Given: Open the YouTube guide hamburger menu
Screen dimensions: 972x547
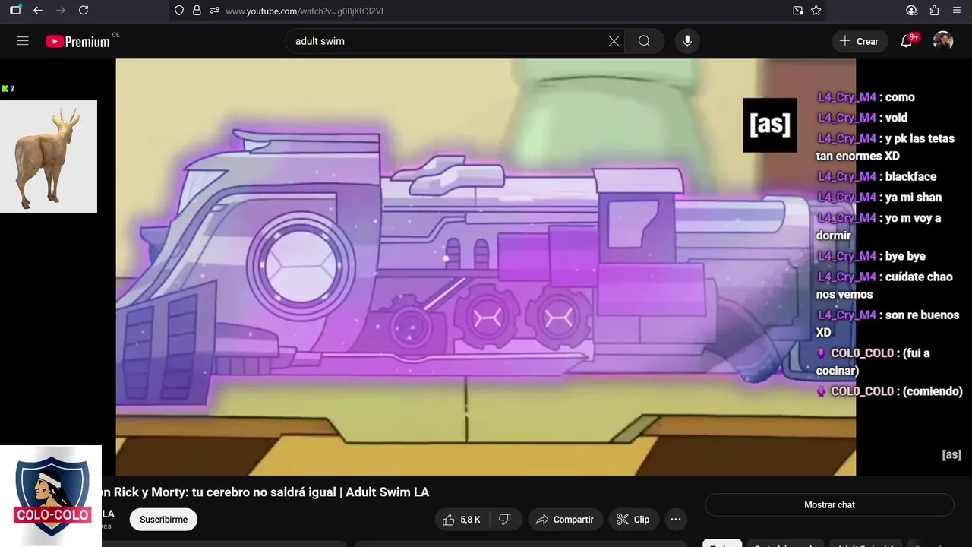Looking at the screenshot, I should pos(23,41).
